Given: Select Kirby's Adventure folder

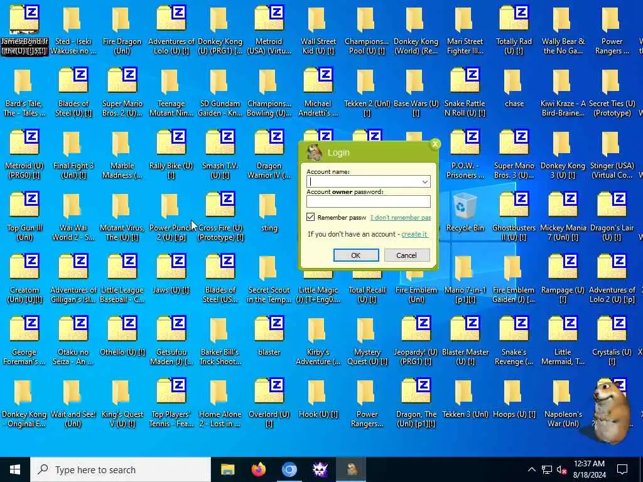Looking at the screenshot, I should point(318,342).
